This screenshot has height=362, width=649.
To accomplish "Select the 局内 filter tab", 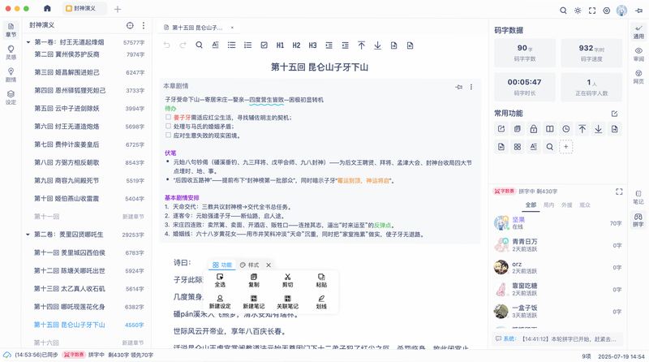I will click(x=548, y=205).
